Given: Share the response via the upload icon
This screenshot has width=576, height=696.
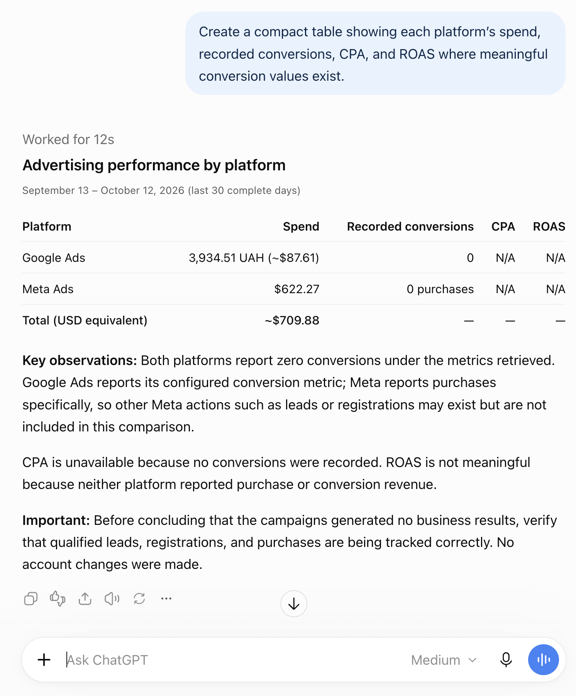Looking at the screenshot, I should [x=85, y=599].
